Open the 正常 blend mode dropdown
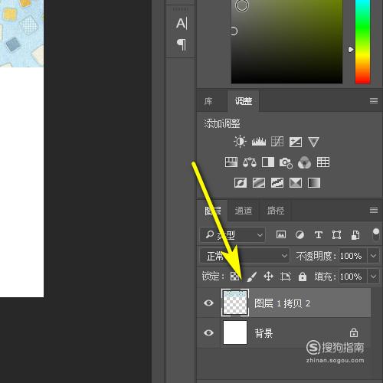 click(x=244, y=256)
